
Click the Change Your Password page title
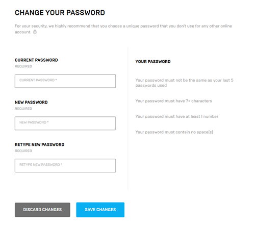click(x=60, y=13)
